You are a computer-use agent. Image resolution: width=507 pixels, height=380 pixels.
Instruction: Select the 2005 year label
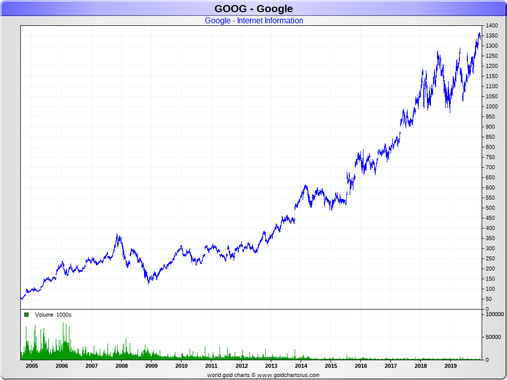tap(31, 366)
